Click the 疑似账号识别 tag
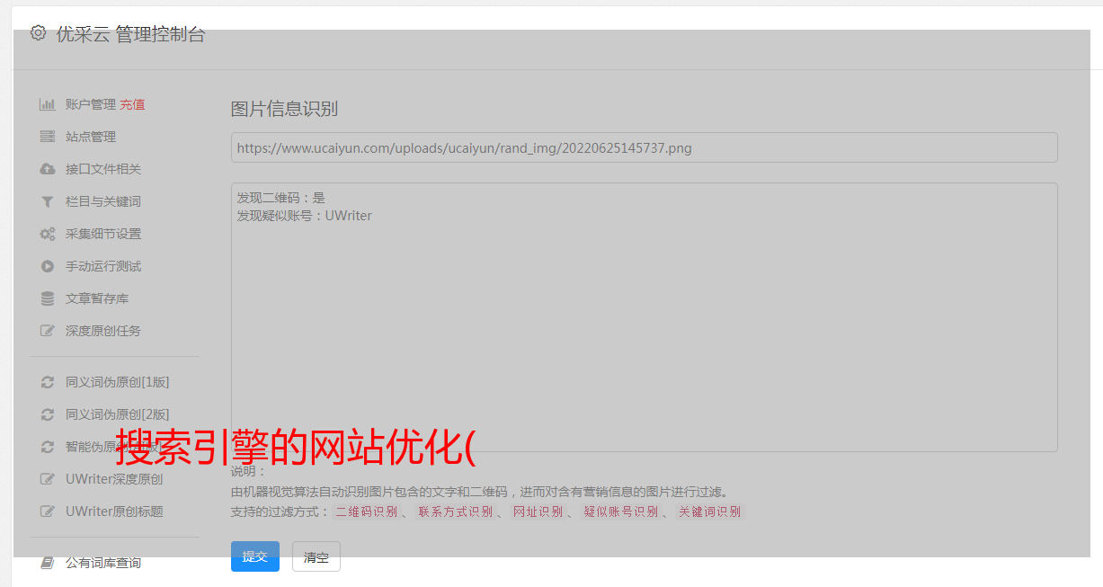The height and width of the screenshot is (587, 1103). tap(621, 511)
